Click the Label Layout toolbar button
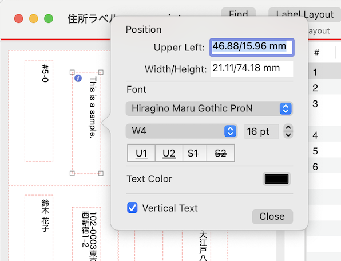 click(304, 14)
